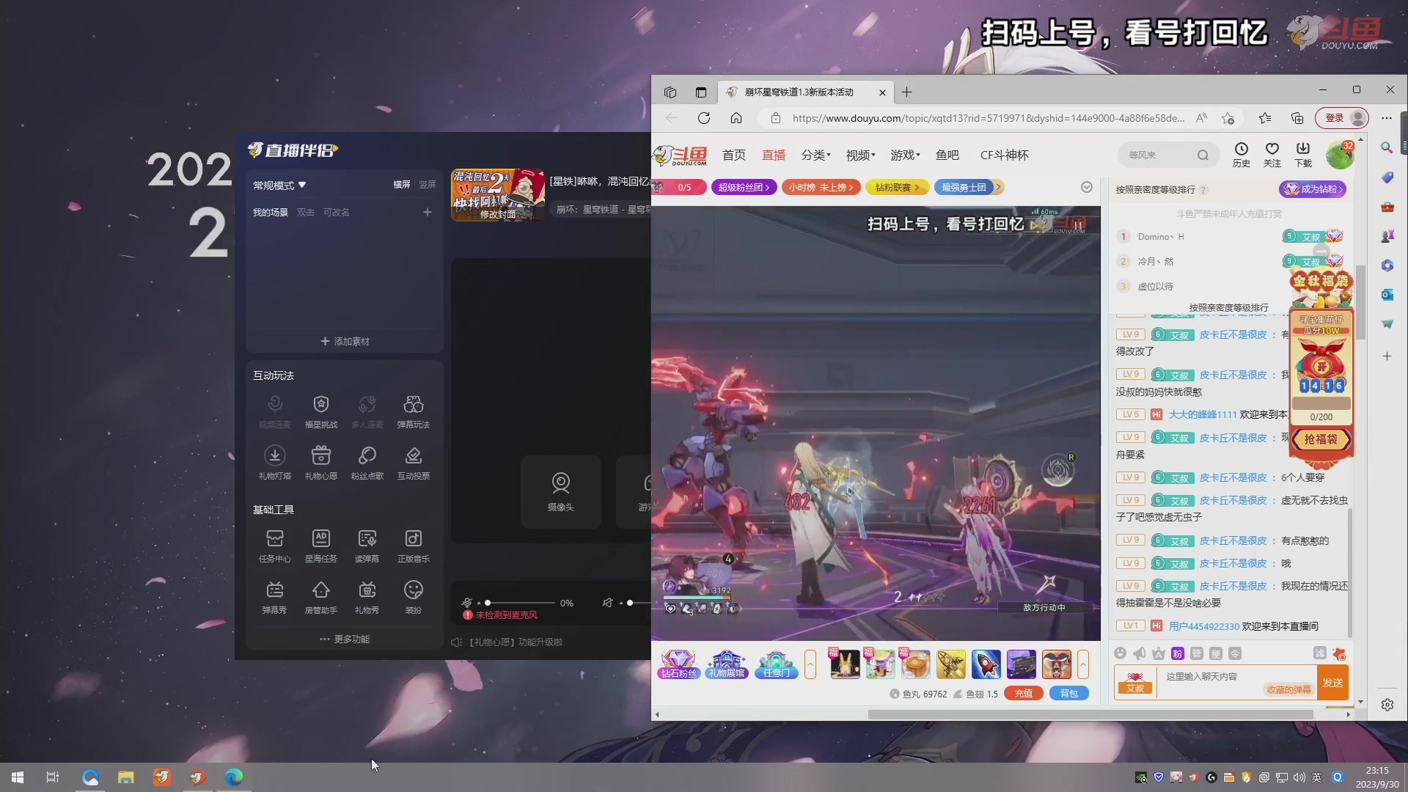Viewport: 1408px width, 792px height.
Task: Toggle the 粉 fan badge in chat toolbar
Action: pos(1178,653)
